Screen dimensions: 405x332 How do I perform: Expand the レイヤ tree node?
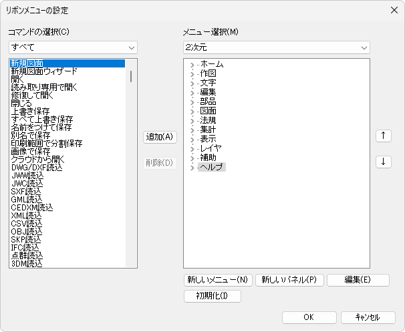click(x=192, y=149)
